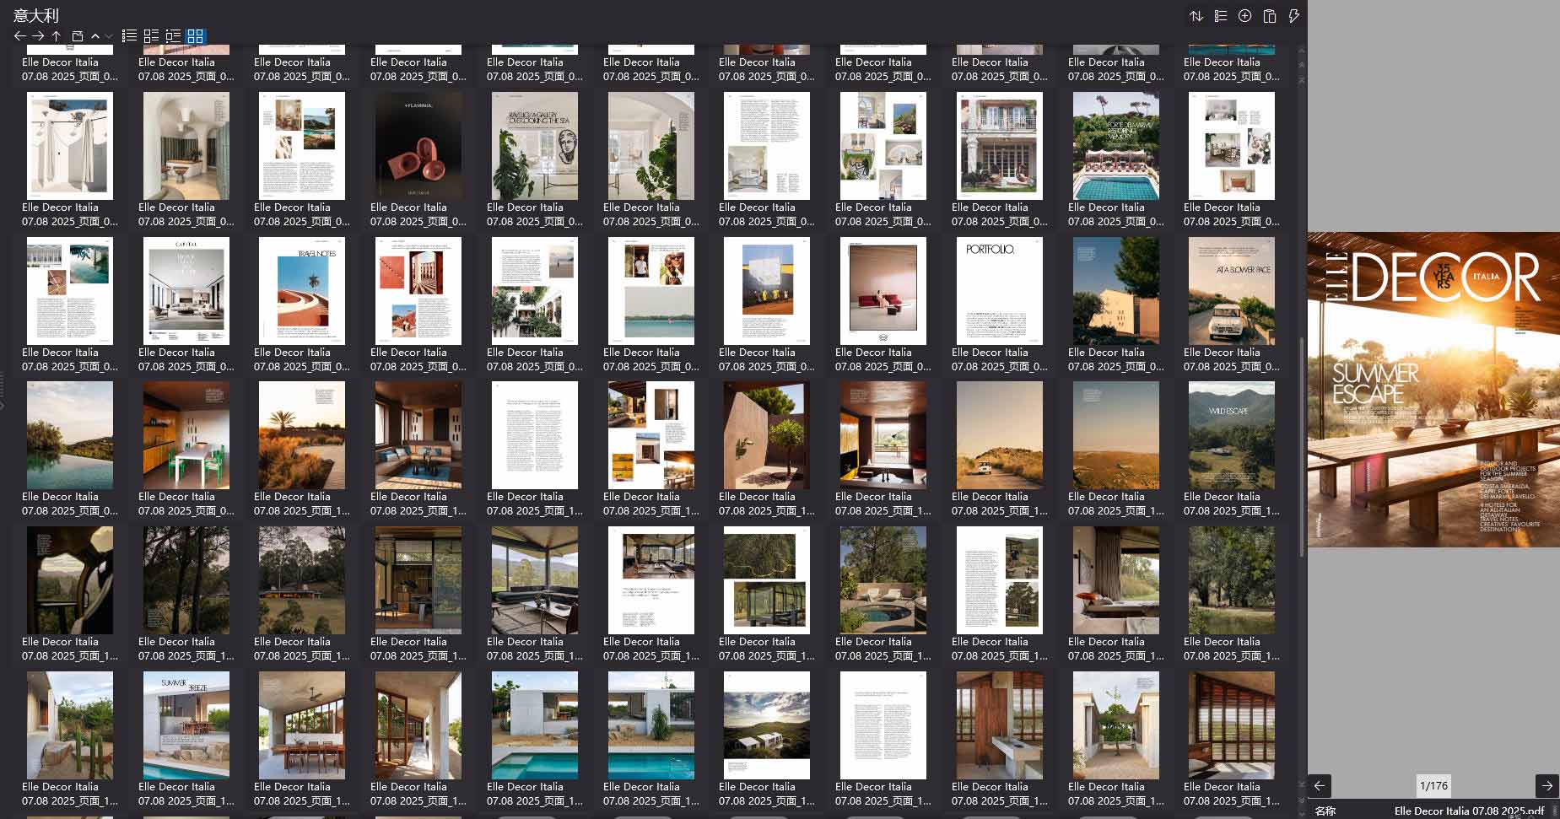This screenshot has height=819, width=1560.
Task: Click the 名称 label in the status bar
Action: [1325, 811]
